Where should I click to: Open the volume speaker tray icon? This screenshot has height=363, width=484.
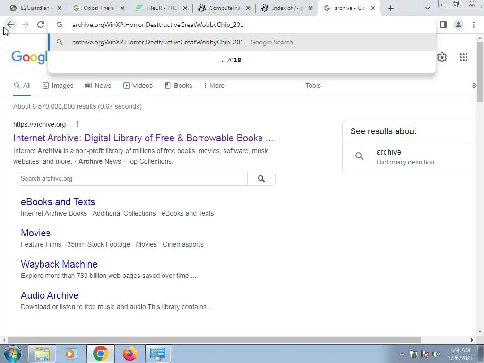click(x=436, y=354)
